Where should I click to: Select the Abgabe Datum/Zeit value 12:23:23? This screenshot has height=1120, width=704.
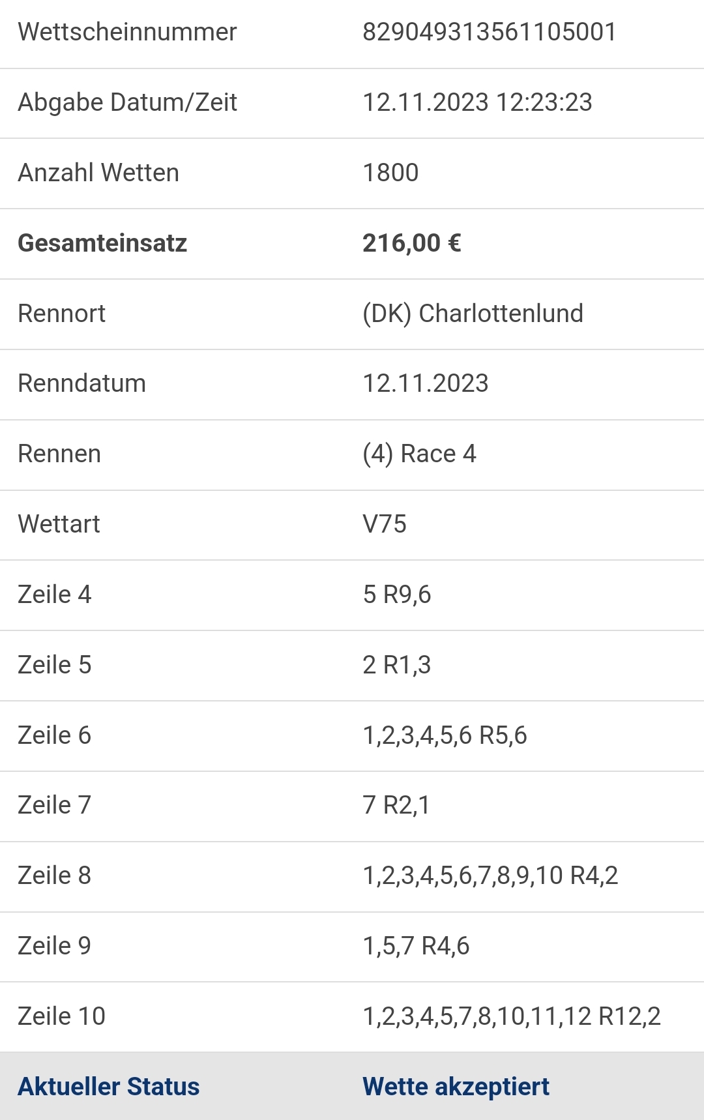coord(544,102)
